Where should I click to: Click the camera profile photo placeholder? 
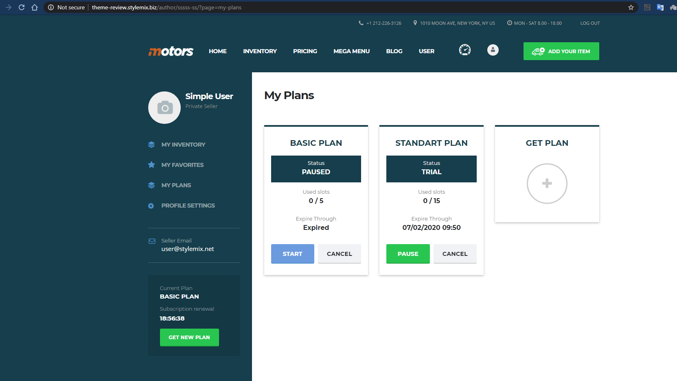[164, 108]
